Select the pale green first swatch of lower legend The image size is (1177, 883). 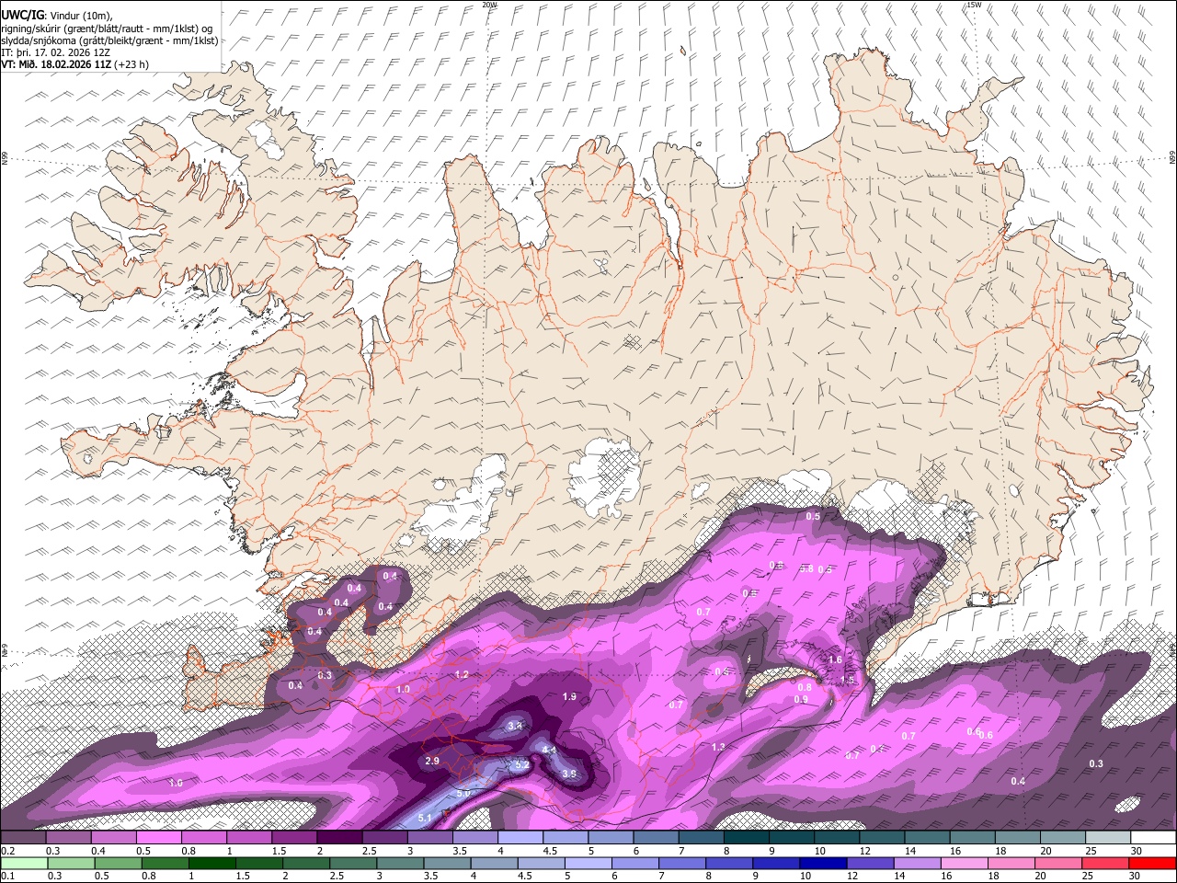coord(23,864)
